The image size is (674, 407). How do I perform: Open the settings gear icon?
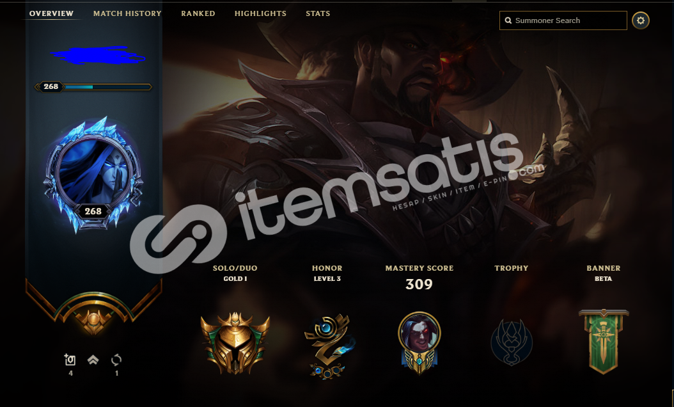click(641, 20)
